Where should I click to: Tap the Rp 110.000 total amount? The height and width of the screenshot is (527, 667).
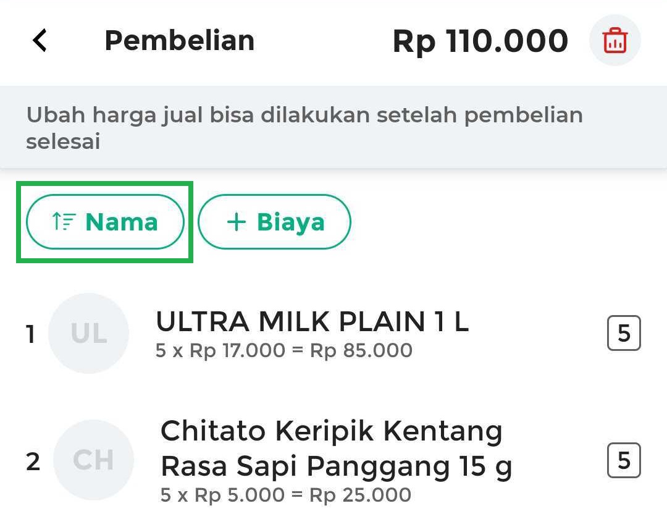click(480, 41)
